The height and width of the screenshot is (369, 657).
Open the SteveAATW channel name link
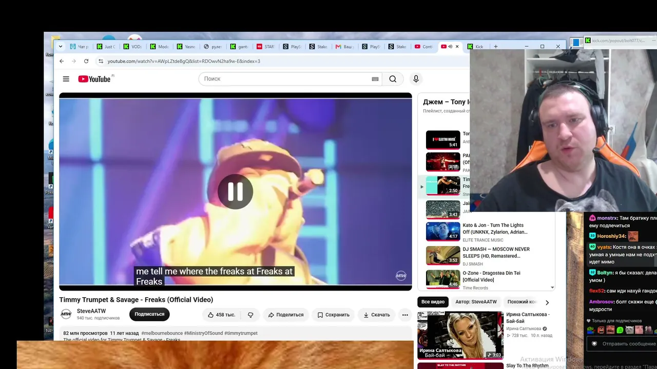[x=91, y=311]
